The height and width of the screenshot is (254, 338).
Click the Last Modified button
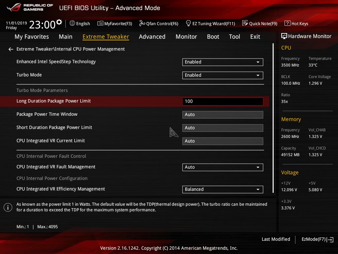pyautogui.click(x=276, y=239)
